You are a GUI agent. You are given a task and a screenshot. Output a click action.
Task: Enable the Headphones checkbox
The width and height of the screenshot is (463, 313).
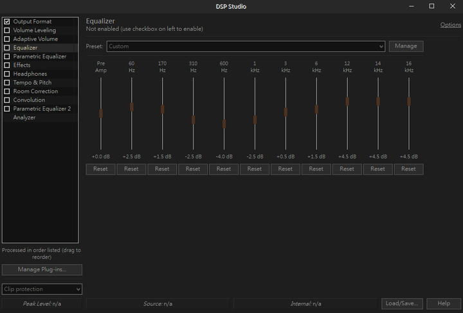click(x=7, y=74)
